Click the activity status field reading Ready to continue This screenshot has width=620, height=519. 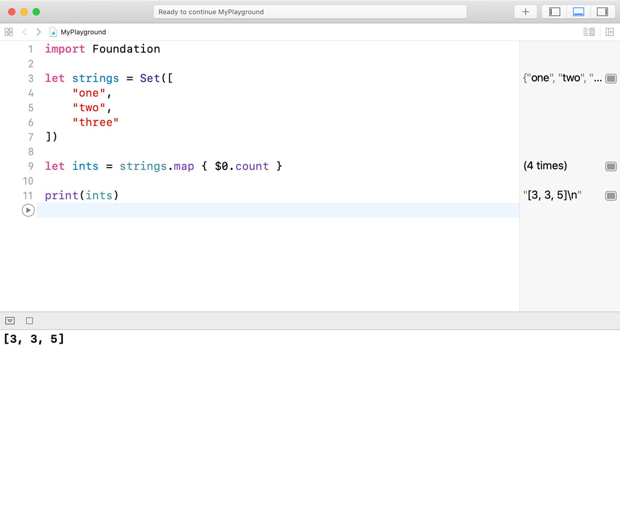click(310, 12)
